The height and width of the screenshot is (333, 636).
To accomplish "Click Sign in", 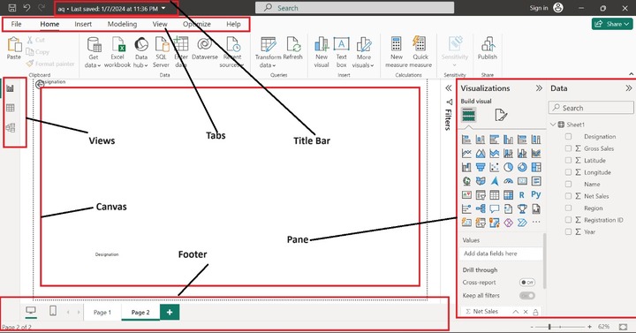I will click(539, 8).
